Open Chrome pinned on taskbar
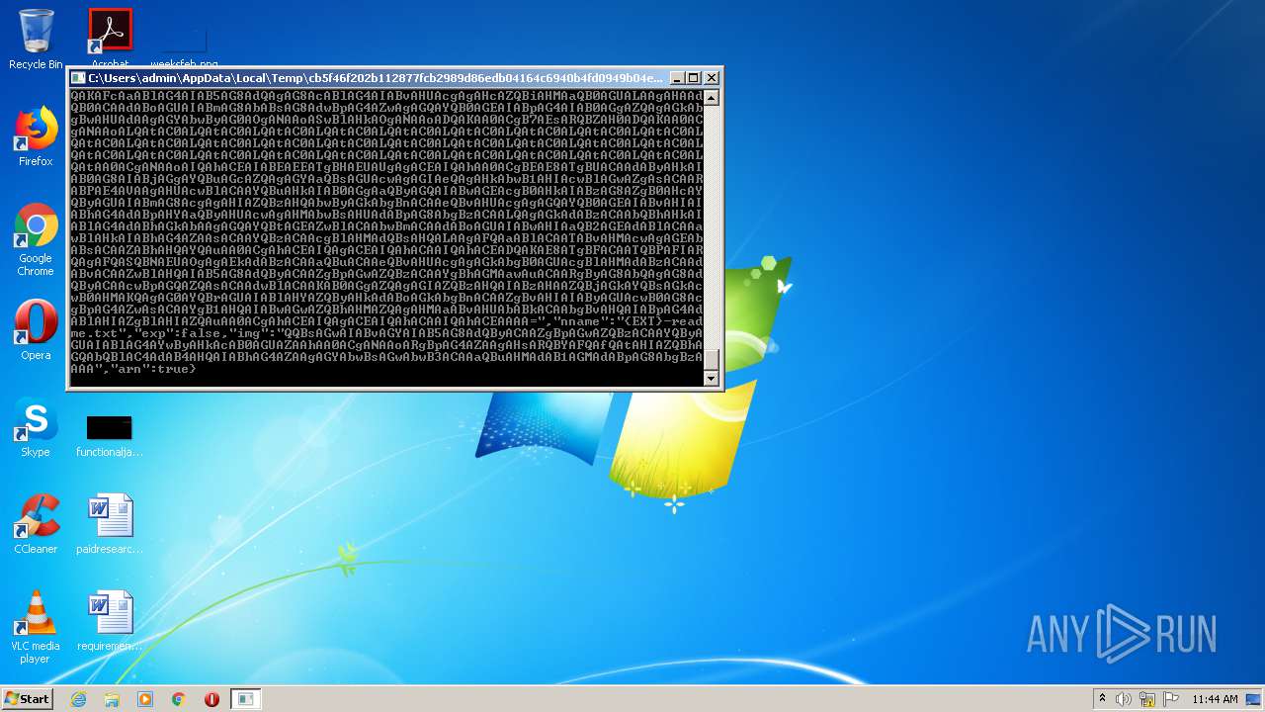The height and width of the screenshot is (712, 1265). pos(179,699)
